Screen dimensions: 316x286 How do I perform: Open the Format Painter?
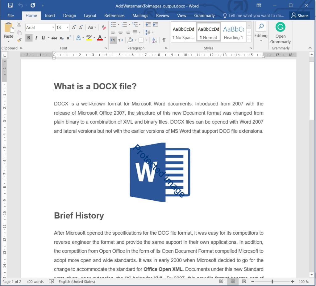(x=19, y=41)
